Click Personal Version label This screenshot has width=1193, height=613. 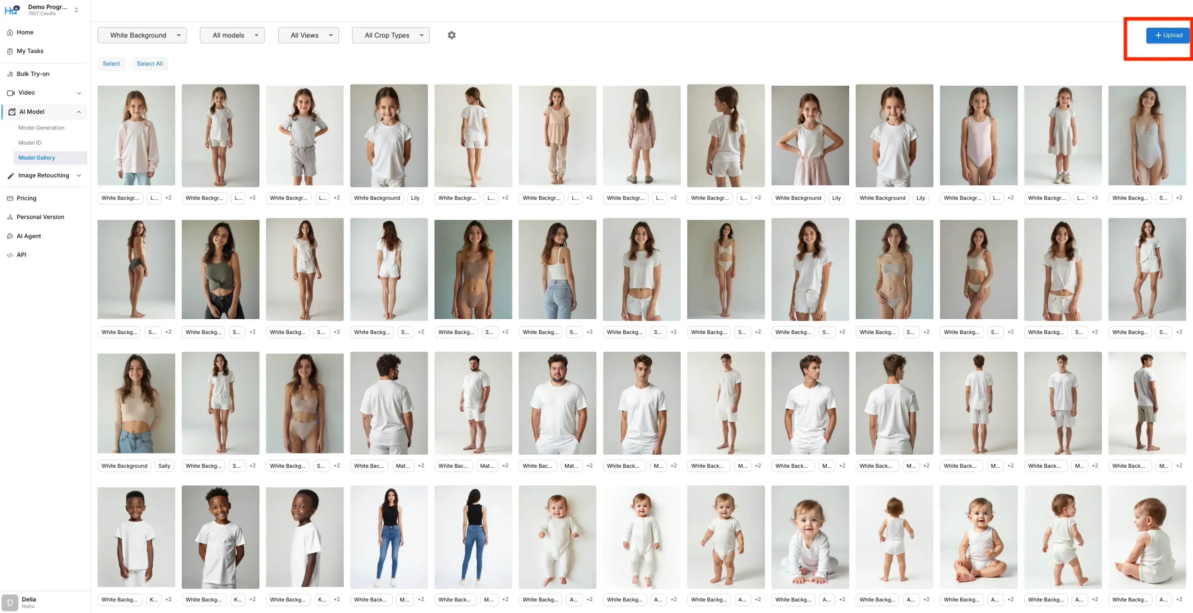coord(40,218)
